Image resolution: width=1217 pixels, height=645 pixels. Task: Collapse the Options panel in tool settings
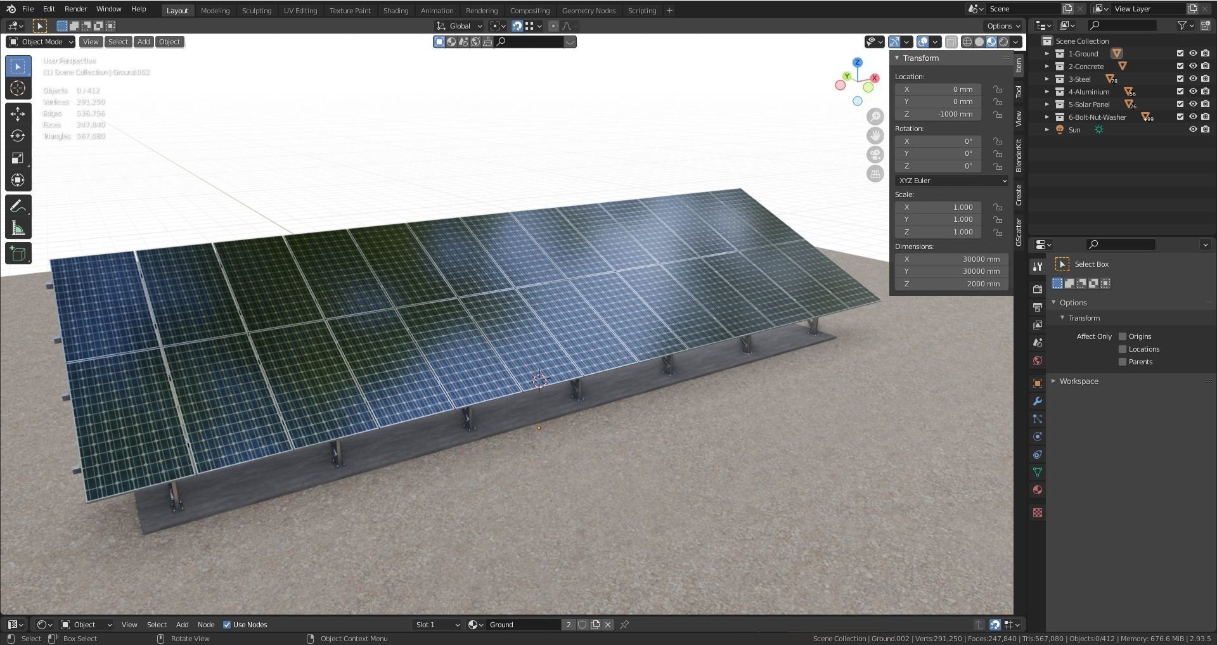[x=1053, y=303]
